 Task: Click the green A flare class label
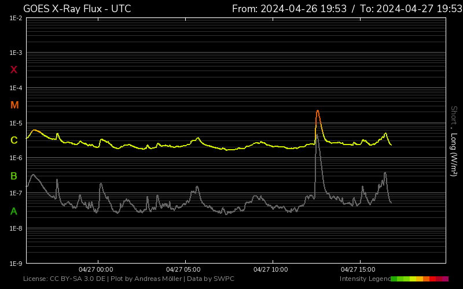point(14,212)
